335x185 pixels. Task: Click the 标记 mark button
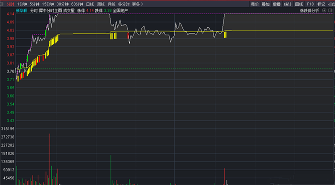point(321,4)
